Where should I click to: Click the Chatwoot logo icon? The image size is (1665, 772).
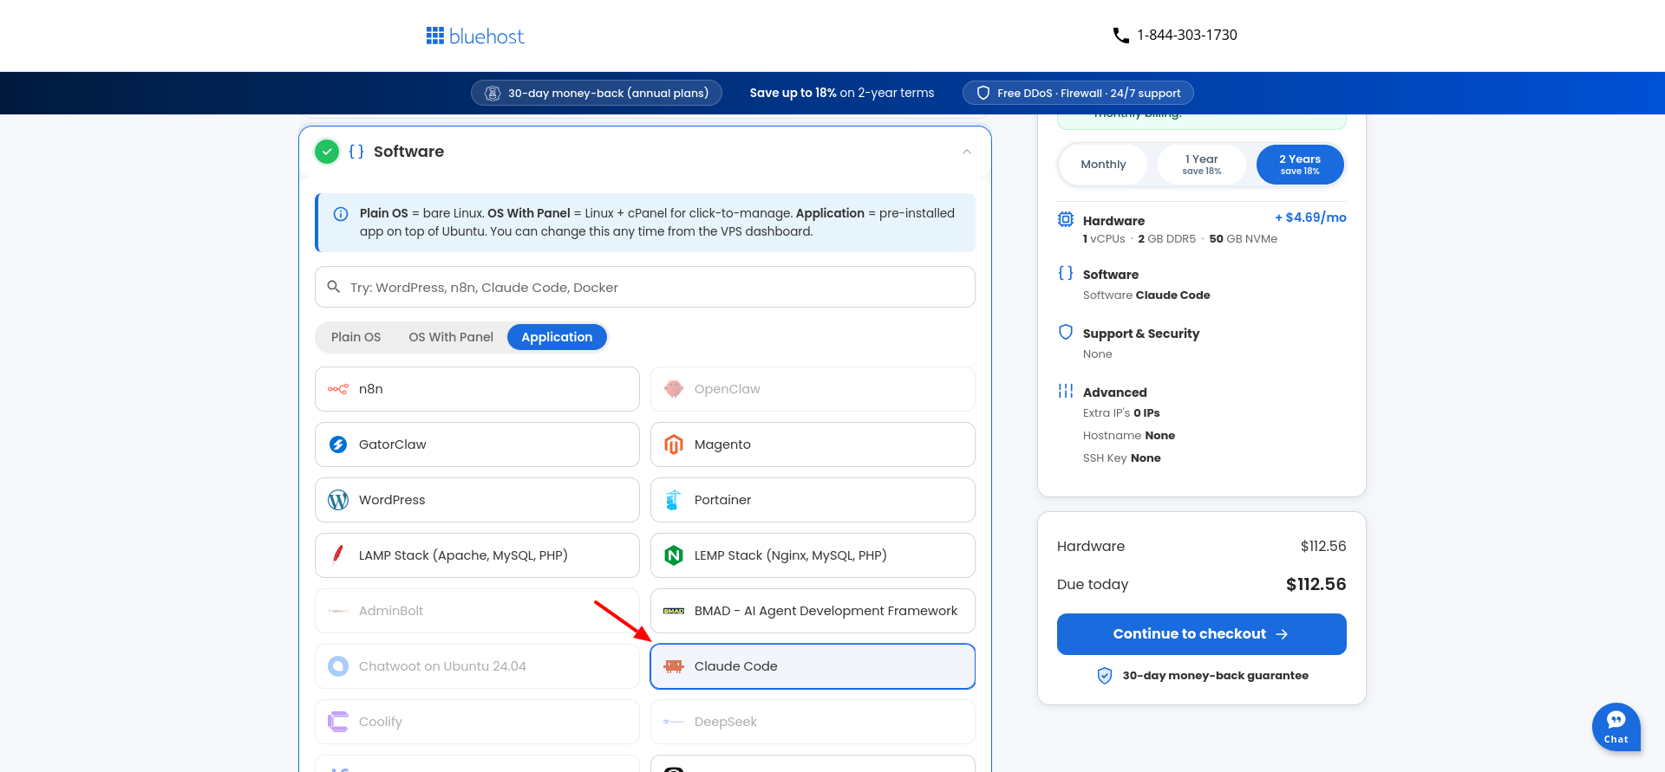(338, 666)
